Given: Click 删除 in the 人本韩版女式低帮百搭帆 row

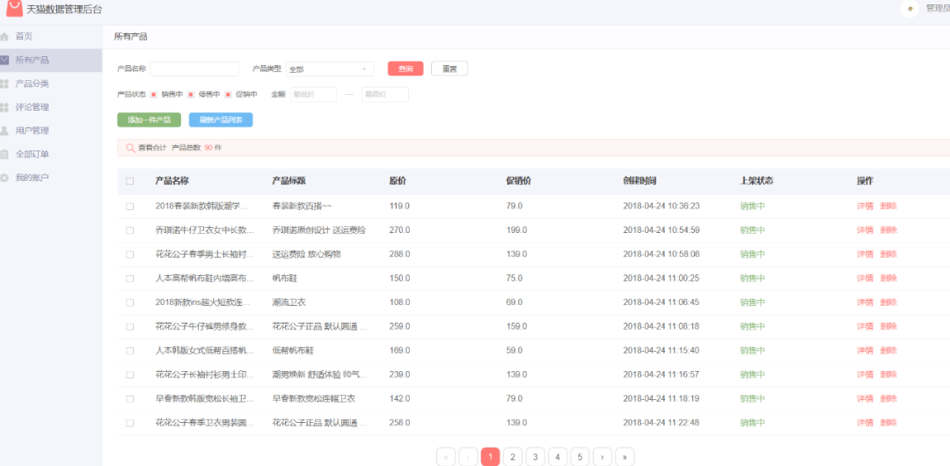Looking at the screenshot, I should 888,350.
